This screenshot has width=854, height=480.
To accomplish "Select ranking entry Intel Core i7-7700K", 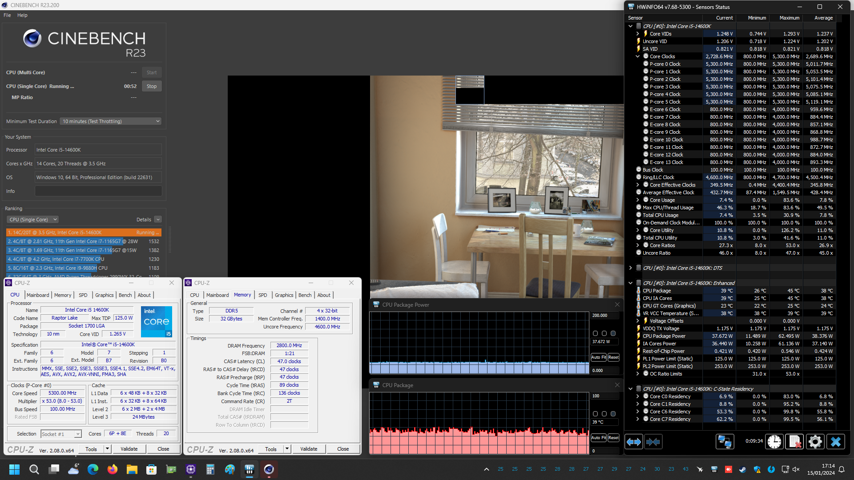I will (83, 259).
